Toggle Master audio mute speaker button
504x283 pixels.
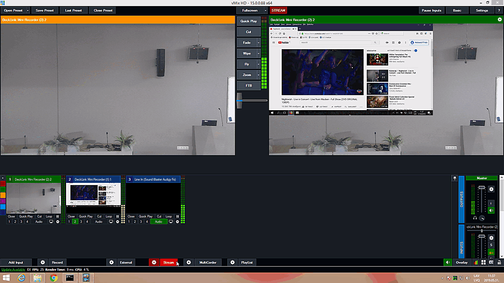(491, 210)
